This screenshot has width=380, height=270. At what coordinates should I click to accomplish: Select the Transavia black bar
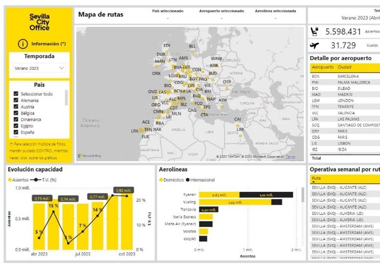pyautogui.click(x=209, y=210)
